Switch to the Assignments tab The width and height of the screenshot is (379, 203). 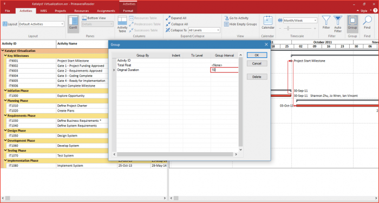coord(106,11)
